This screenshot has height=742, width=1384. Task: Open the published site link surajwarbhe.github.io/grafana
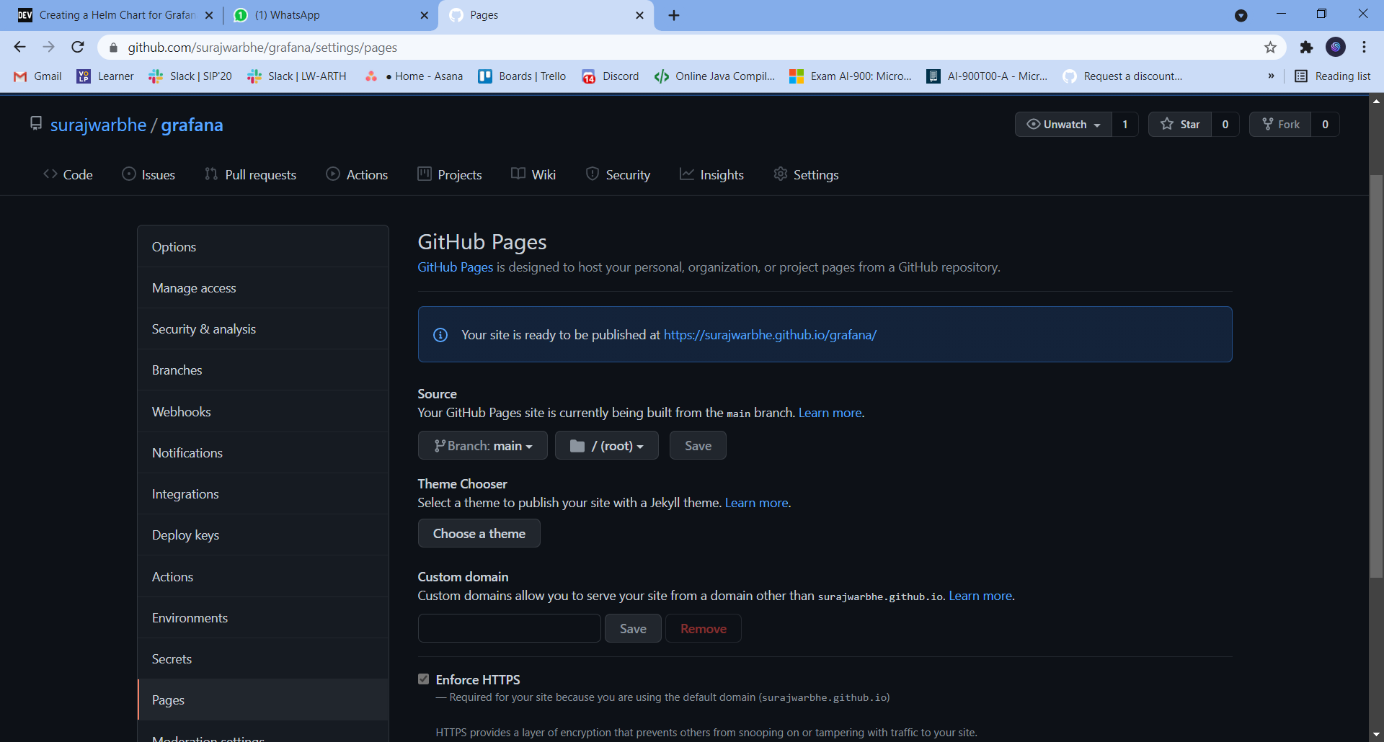pos(769,334)
